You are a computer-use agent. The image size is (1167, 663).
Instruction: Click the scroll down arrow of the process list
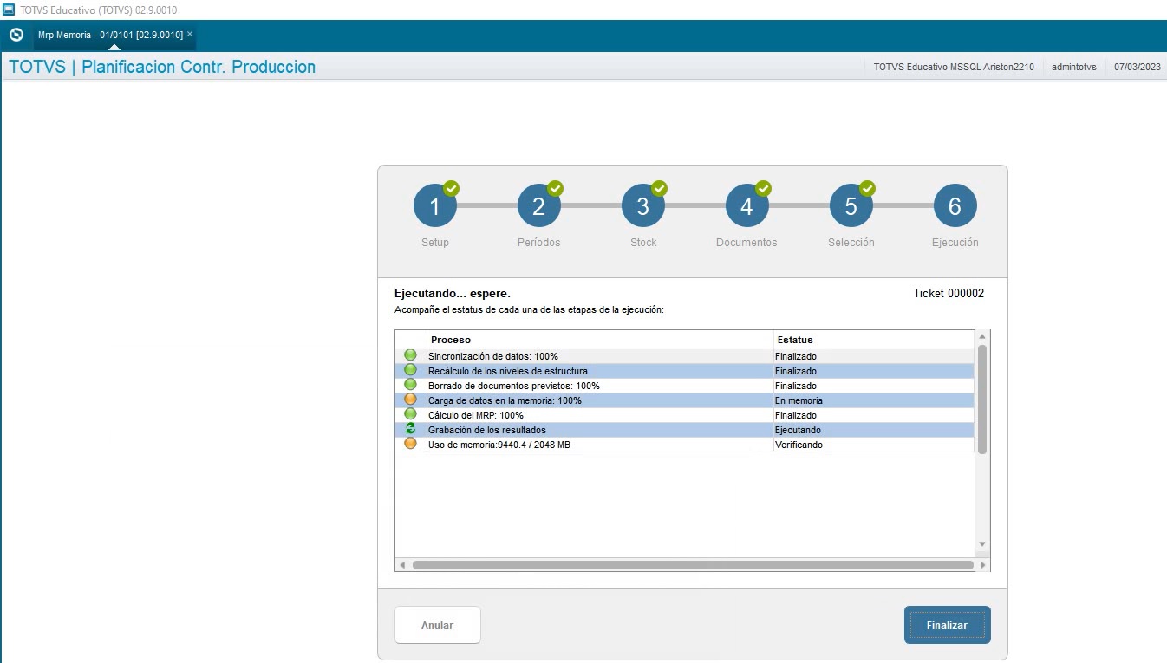coord(982,544)
